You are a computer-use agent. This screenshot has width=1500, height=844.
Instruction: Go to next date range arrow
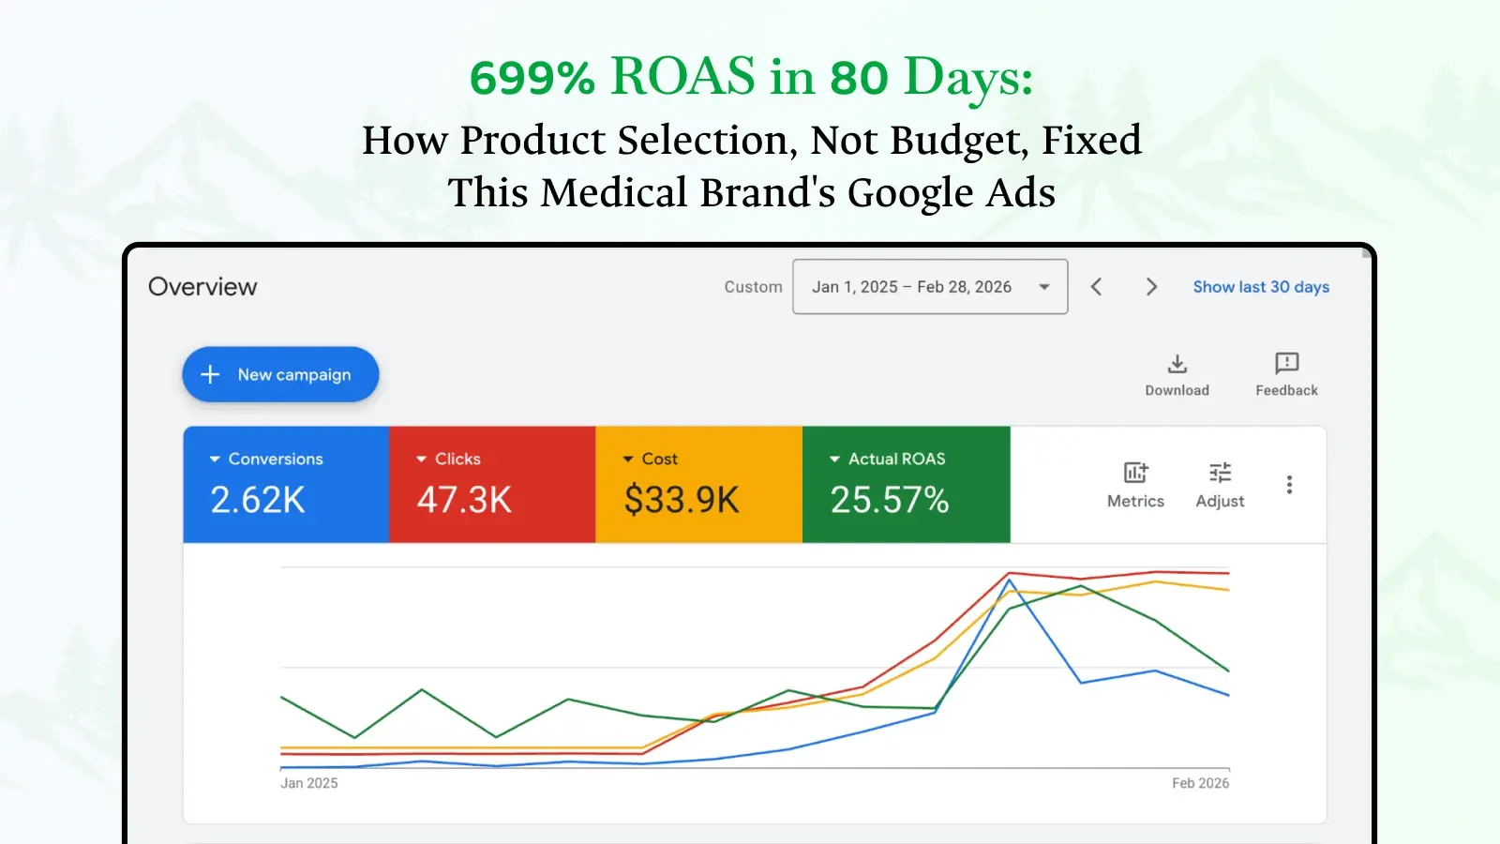click(x=1151, y=287)
